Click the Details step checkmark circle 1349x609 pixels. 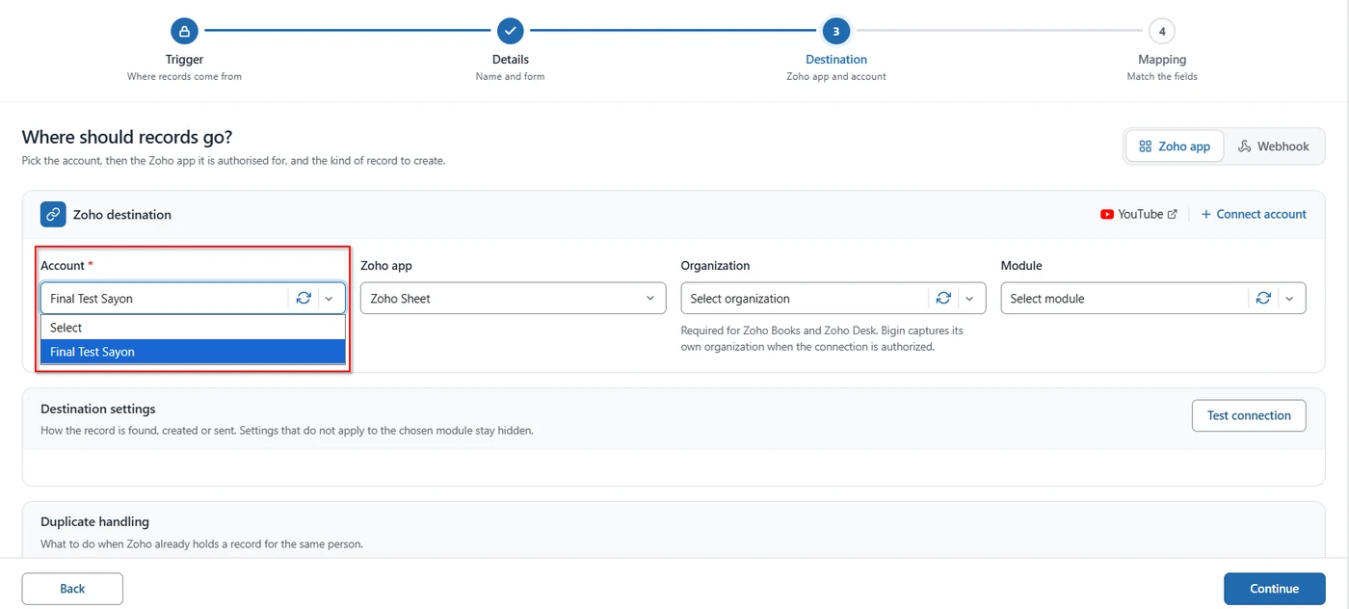click(510, 31)
